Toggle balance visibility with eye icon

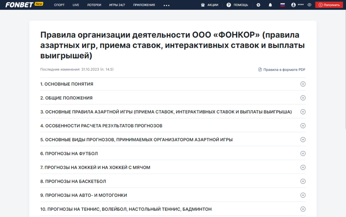tap(310, 5)
